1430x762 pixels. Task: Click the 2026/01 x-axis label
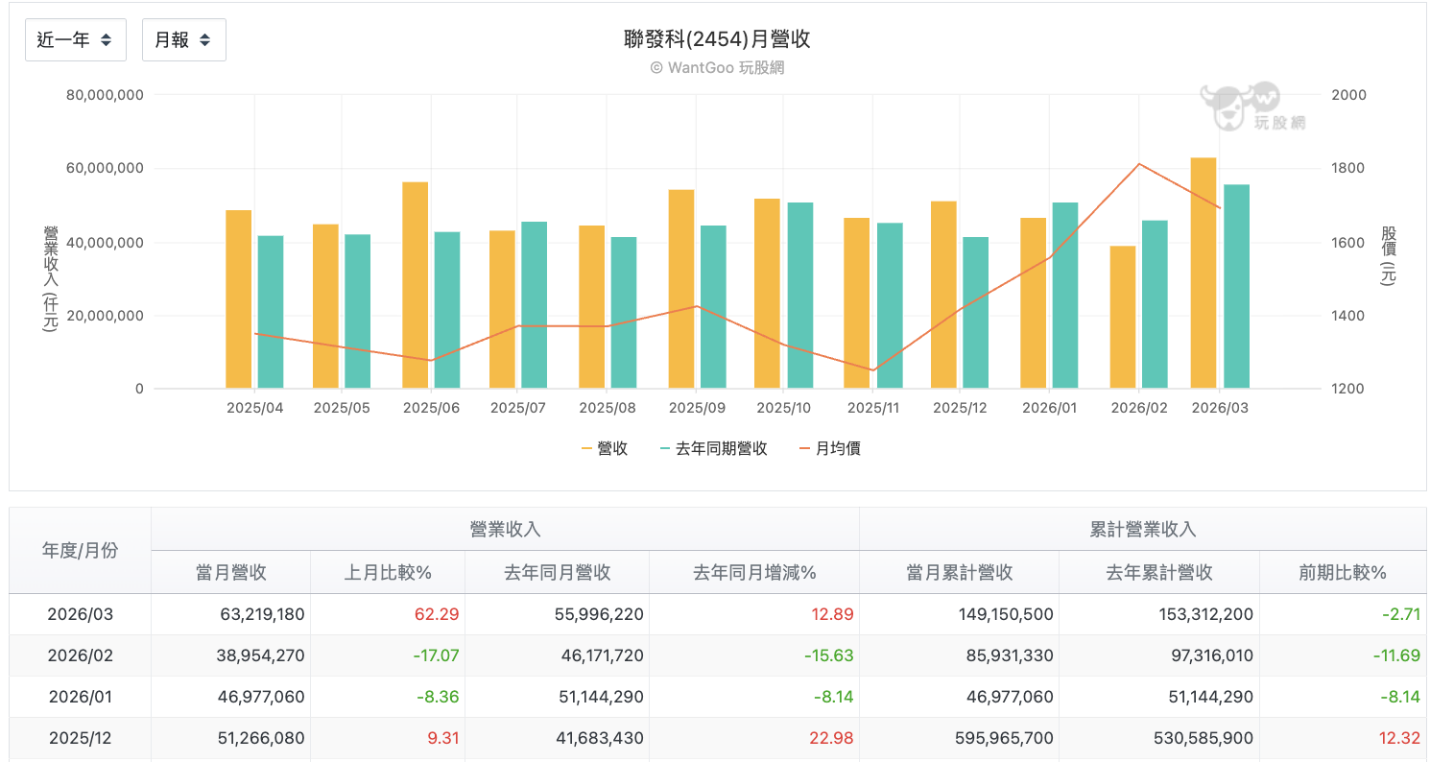click(1049, 408)
